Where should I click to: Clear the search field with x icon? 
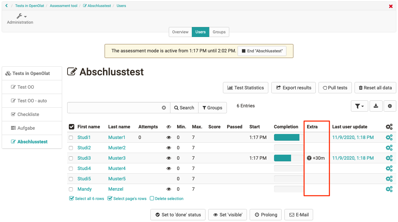point(164,108)
